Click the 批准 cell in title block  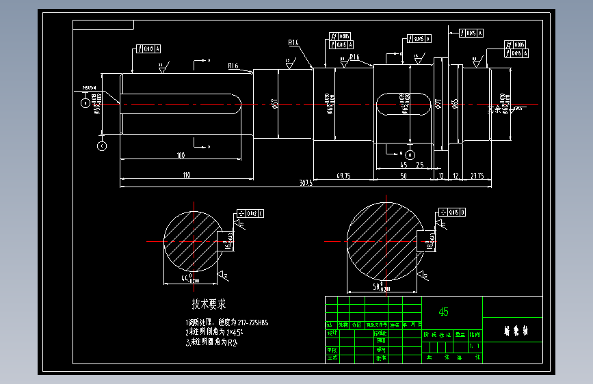coord(381,357)
